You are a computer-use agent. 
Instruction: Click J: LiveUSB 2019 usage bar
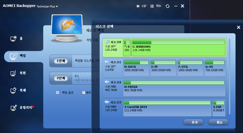click(x=167, y=103)
